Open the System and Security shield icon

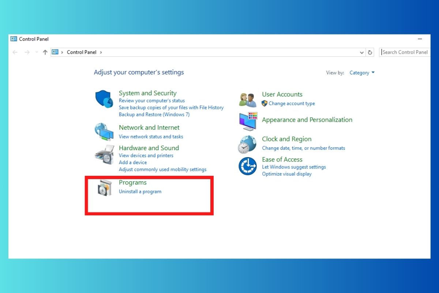click(104, 99)
